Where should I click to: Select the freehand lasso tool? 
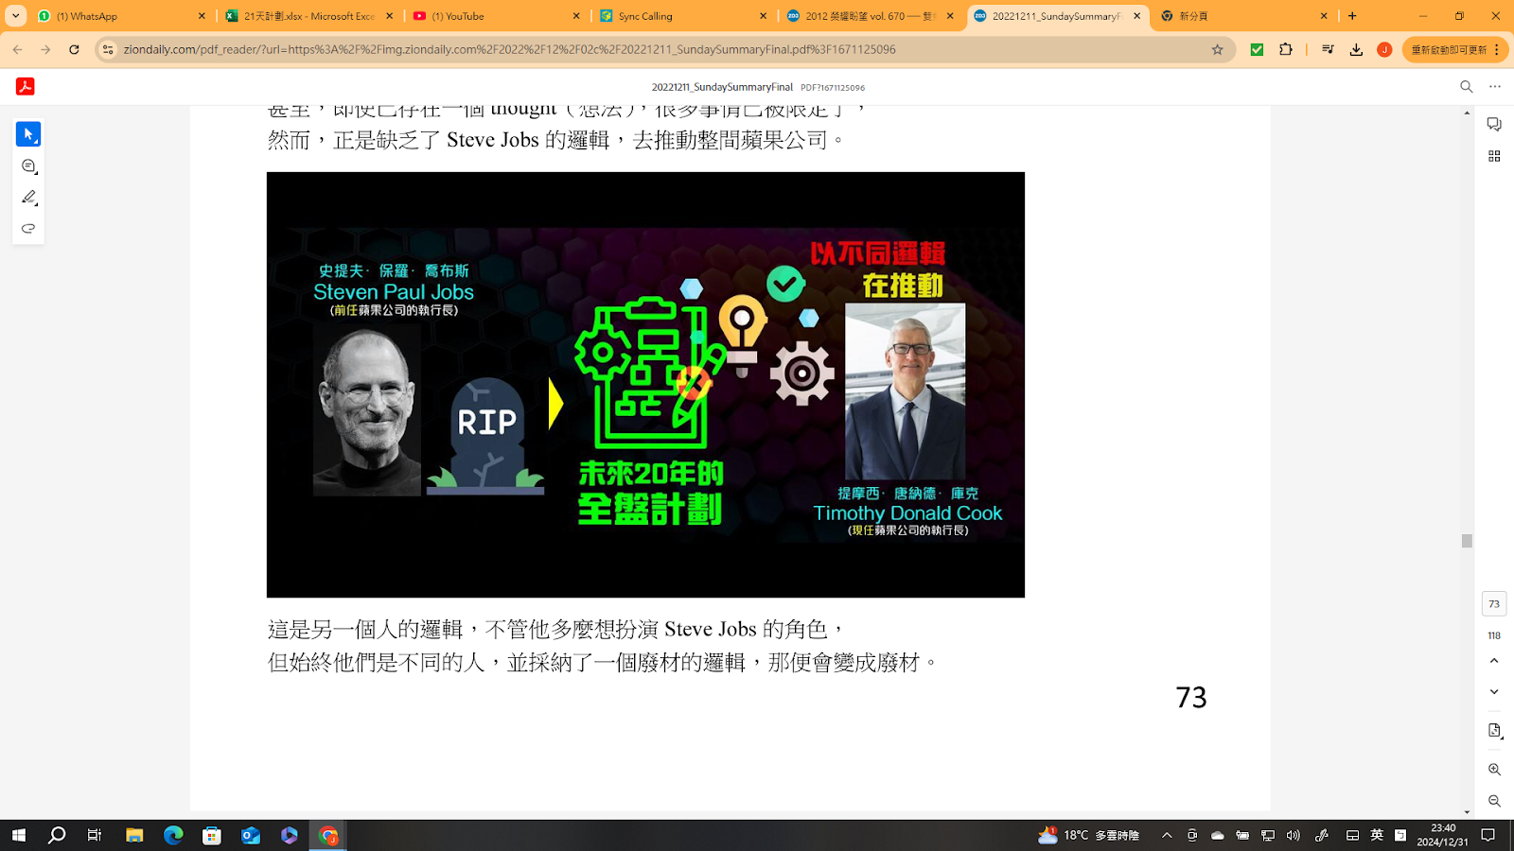pos(28,229)
